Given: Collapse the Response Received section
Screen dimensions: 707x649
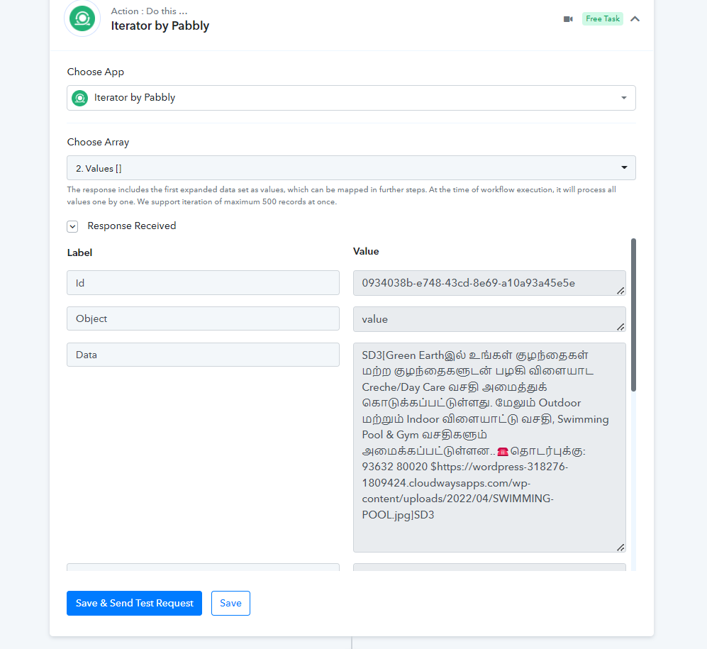Looking at the screenshot, I should pos(72,226).
